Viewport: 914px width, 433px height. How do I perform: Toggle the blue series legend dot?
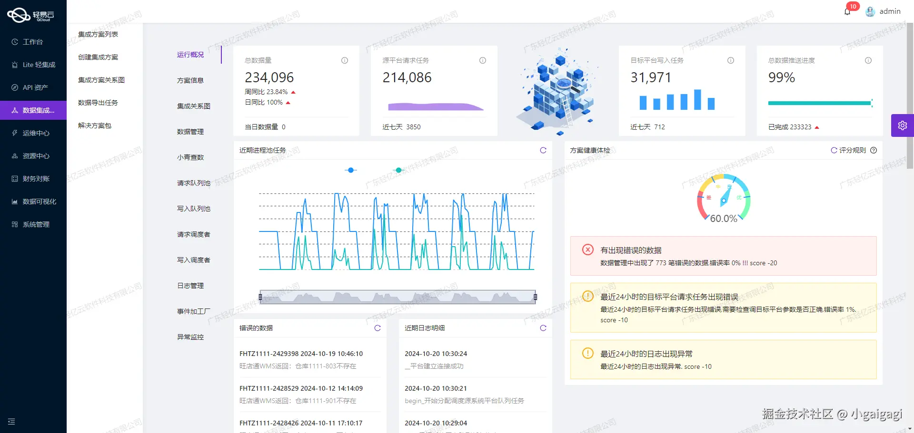[351, 170]
